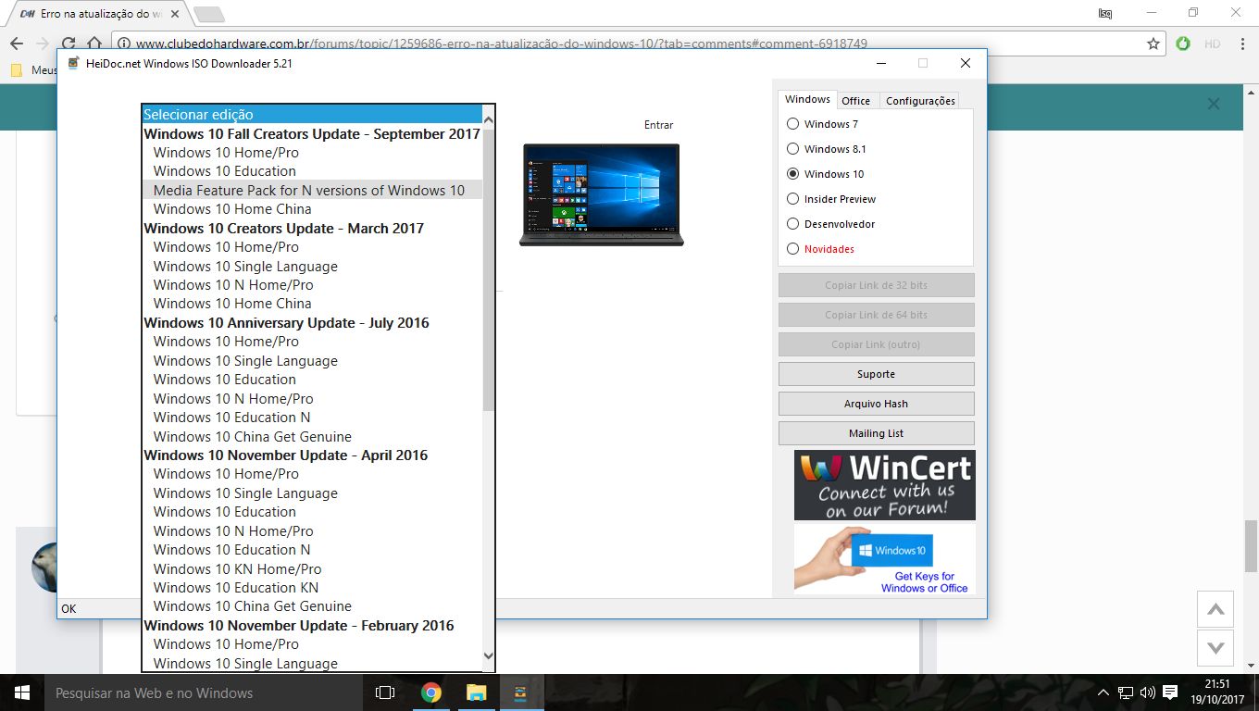This screenshot has height=711, width=1259.
Task: Open Task View on the taskbar
Action: tap(385, 692)
